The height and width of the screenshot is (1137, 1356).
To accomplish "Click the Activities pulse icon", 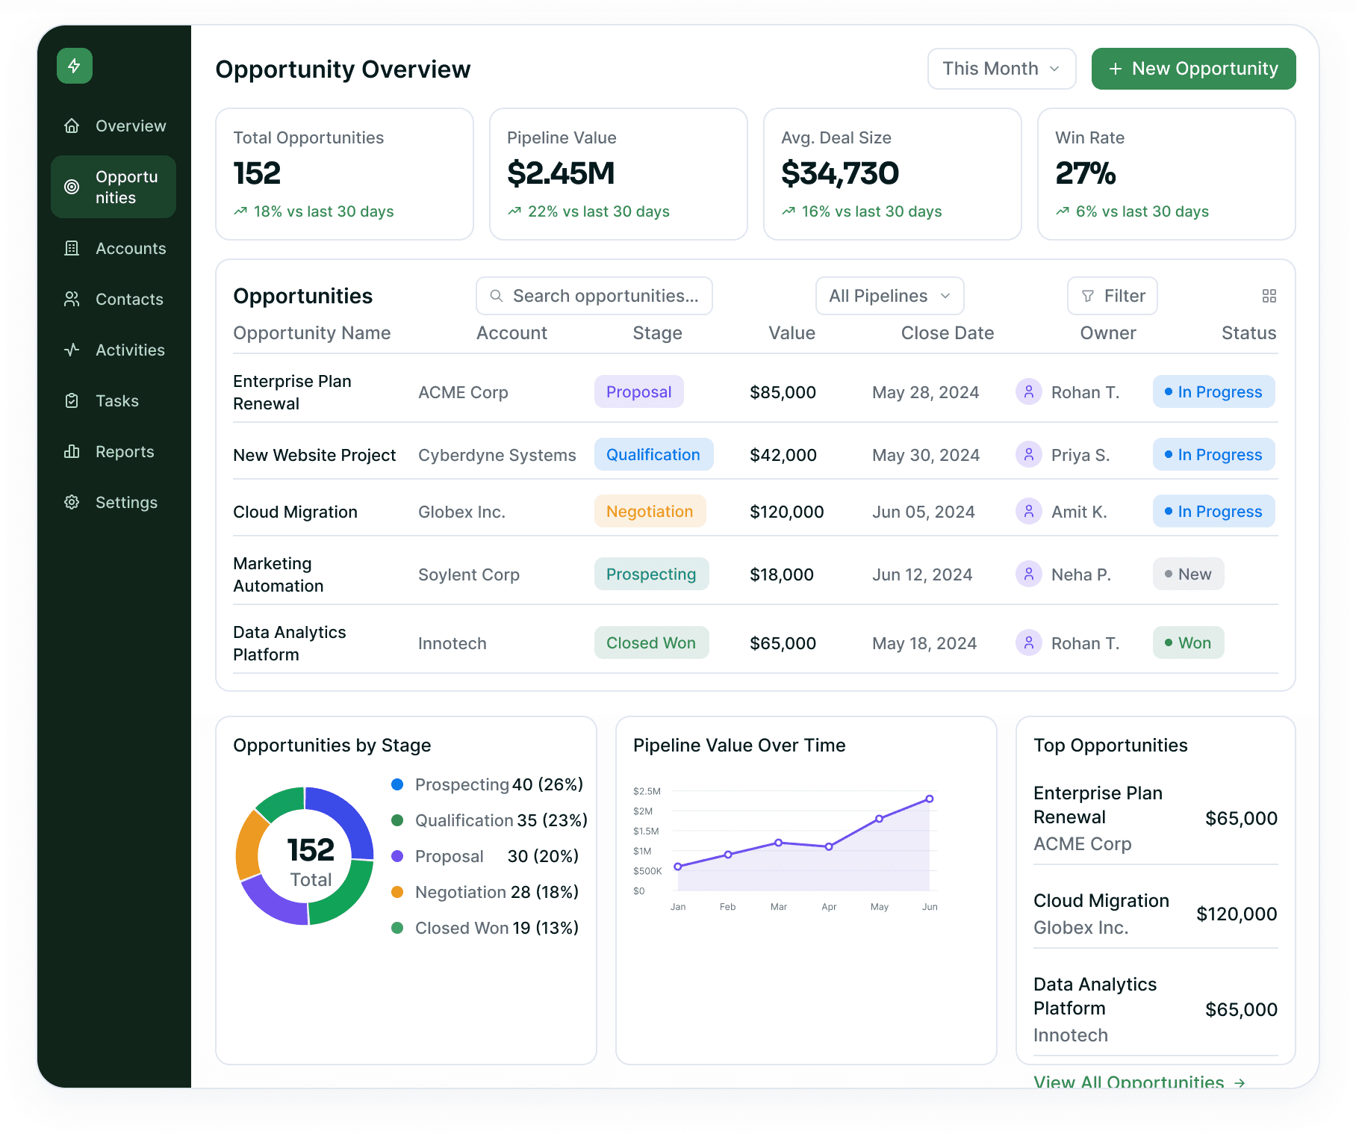I will click(x=72, y=350).
